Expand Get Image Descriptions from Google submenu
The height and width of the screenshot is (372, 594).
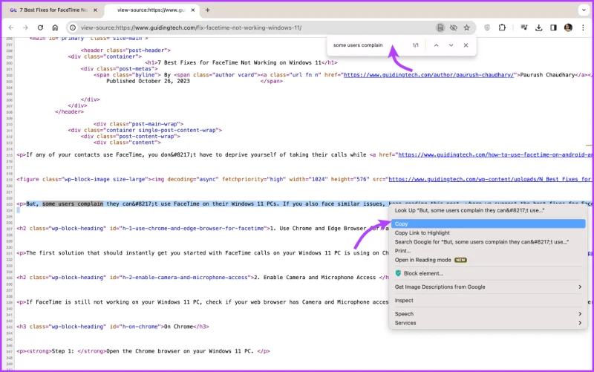(x=488, y=287)
